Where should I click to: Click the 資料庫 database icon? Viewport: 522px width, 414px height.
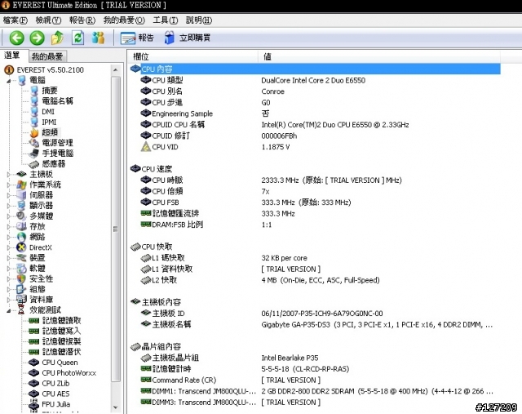click(21, 300)
